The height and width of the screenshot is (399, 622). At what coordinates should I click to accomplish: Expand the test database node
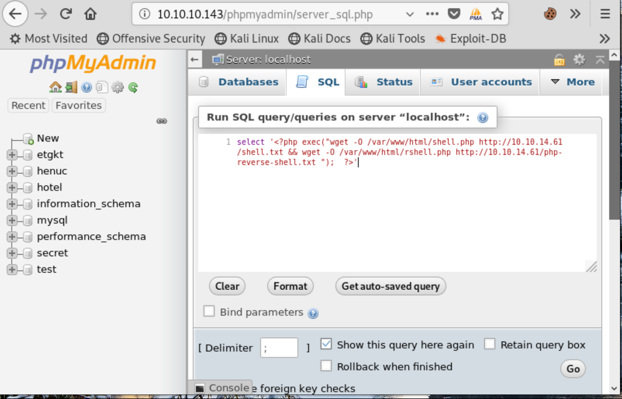click(x=12, y=269)
